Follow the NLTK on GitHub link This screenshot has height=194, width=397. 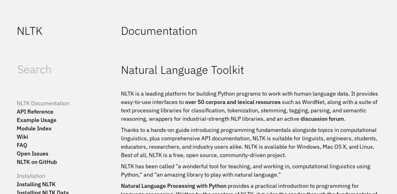point(37,162)
